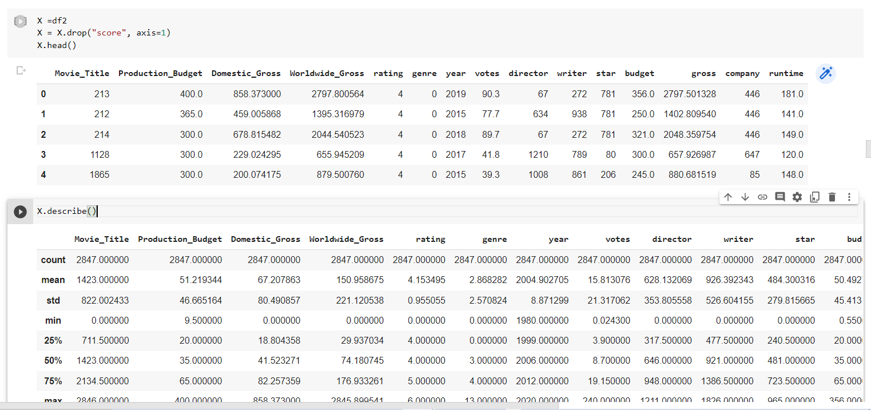Select Domestic_Gross header in head table

coord(246,73)
